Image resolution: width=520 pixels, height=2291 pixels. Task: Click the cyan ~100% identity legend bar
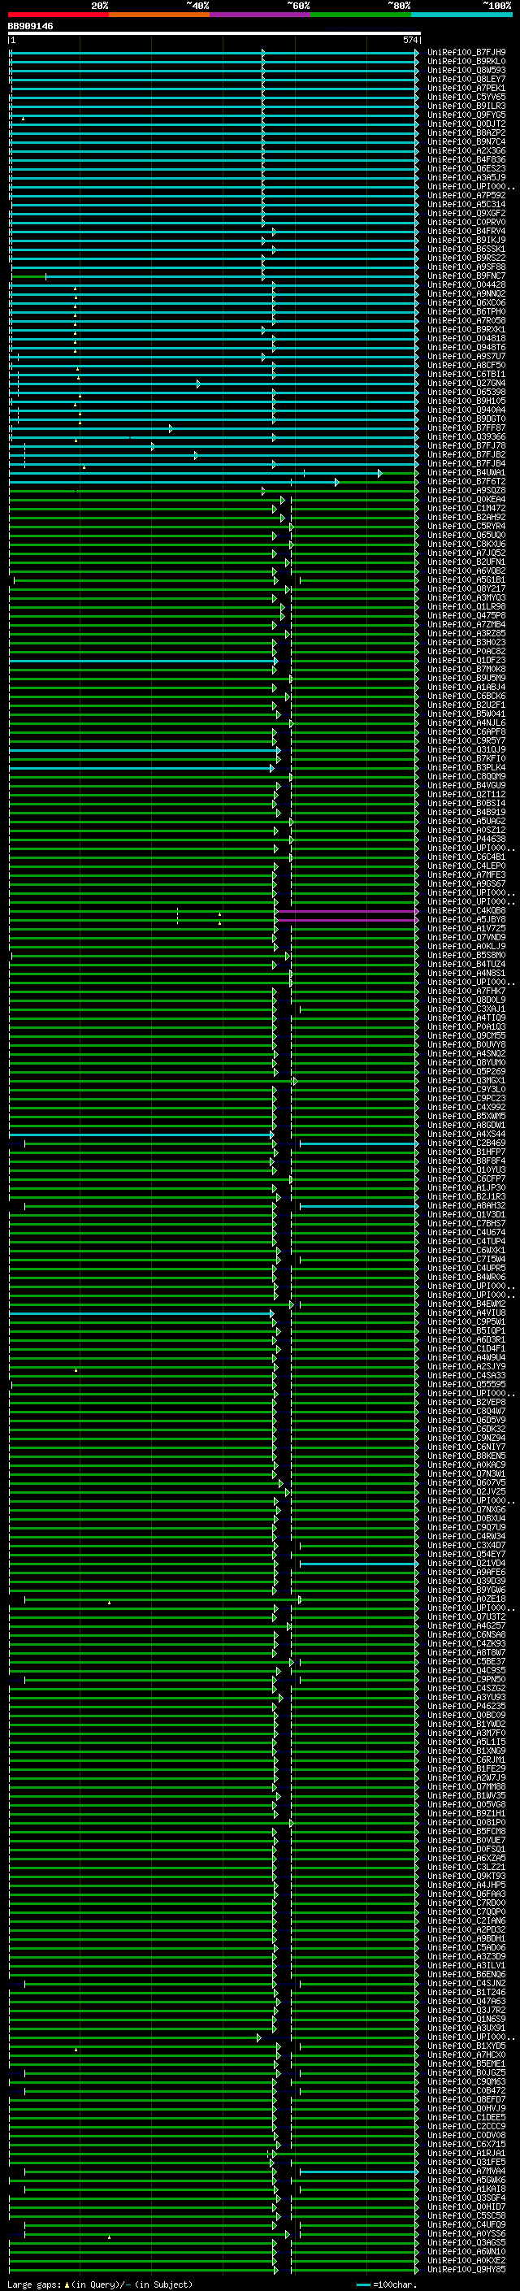(461, 15)
